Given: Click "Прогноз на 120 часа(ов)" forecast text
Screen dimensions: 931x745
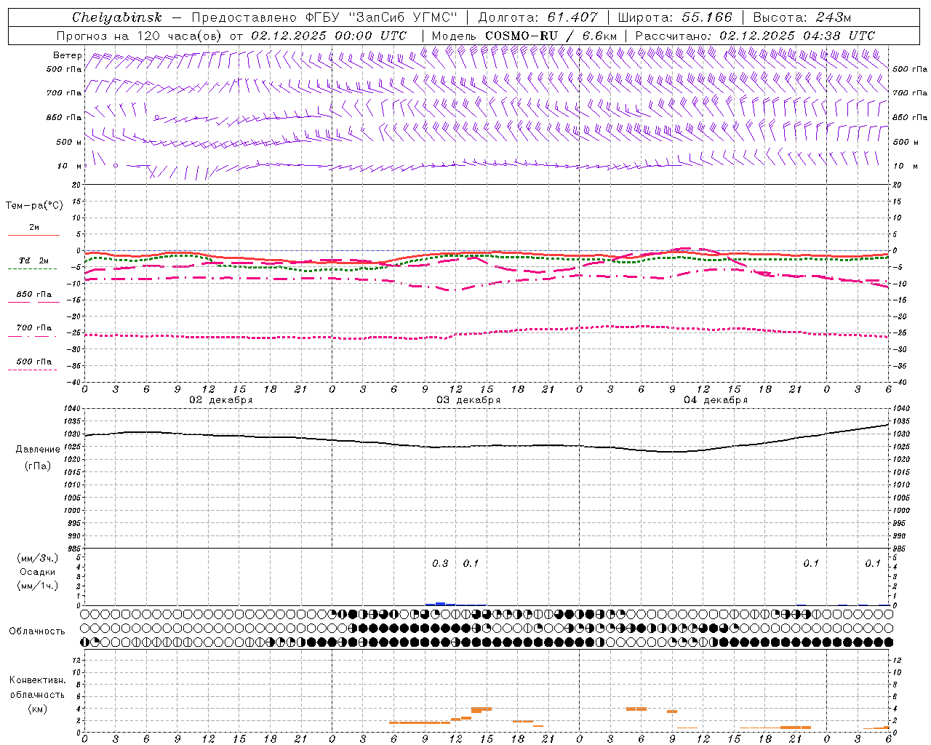Looking at the screenshot, I should 140,36.
